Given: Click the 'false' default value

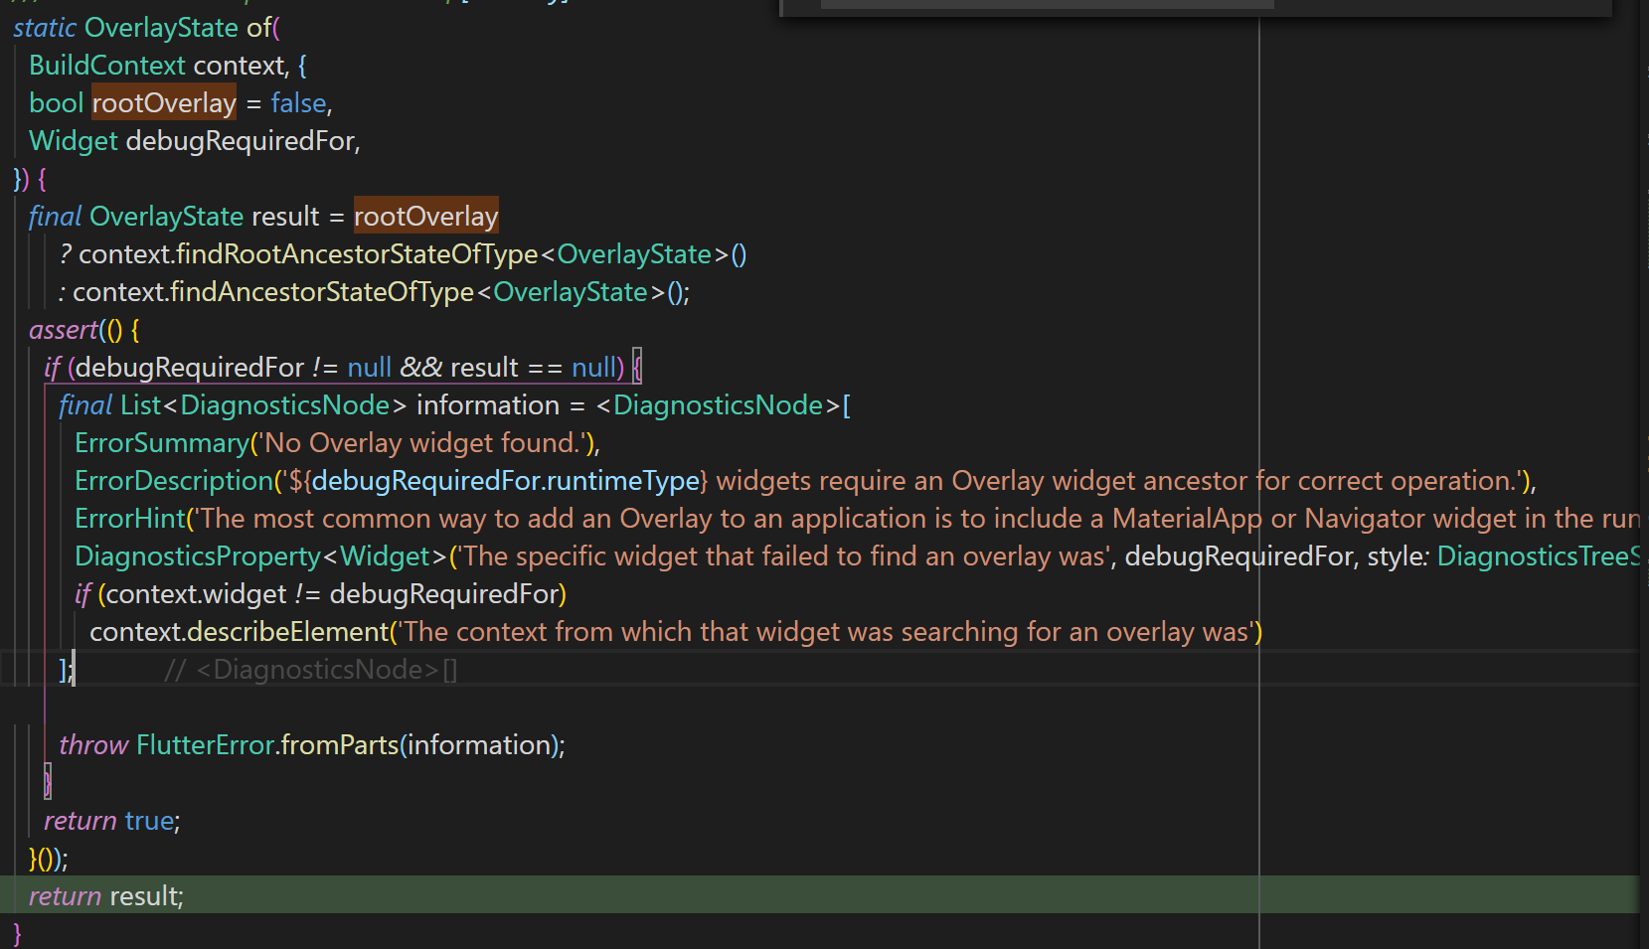Looking at the screenshot, I should point(298,103).
